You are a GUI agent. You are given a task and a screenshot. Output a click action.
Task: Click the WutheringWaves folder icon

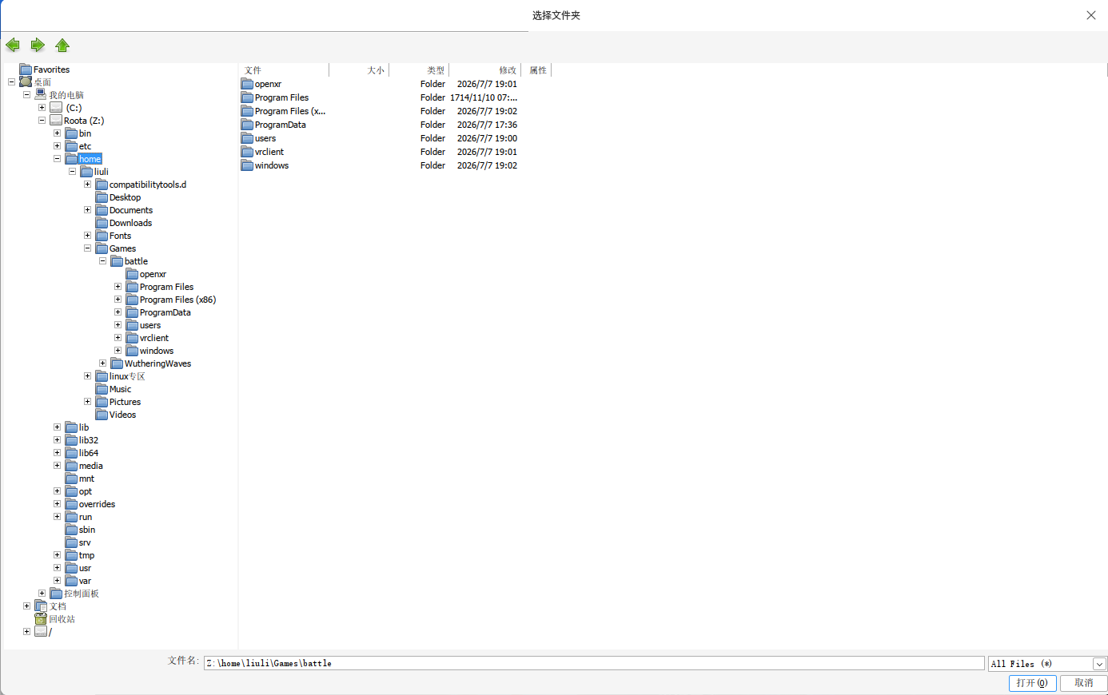[x=117, y=363]
